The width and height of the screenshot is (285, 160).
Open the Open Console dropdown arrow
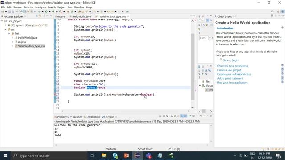204,116
